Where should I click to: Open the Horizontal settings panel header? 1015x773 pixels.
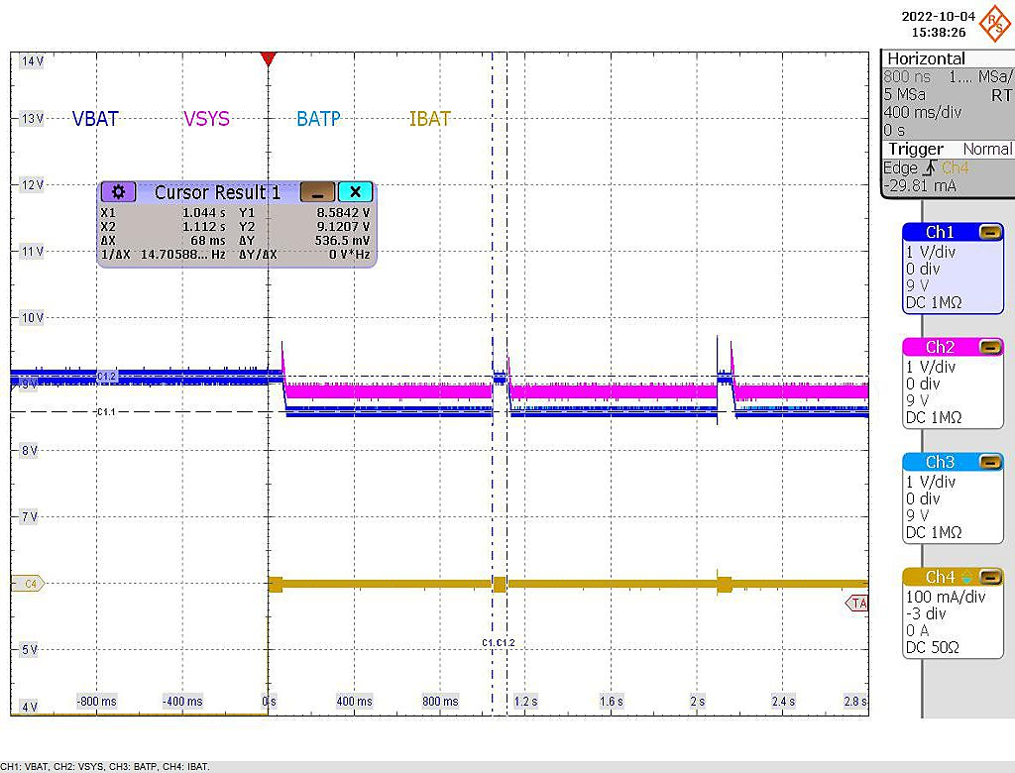click(928, 58)
